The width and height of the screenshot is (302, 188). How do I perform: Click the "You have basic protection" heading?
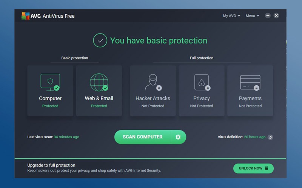tap(159, 41)
